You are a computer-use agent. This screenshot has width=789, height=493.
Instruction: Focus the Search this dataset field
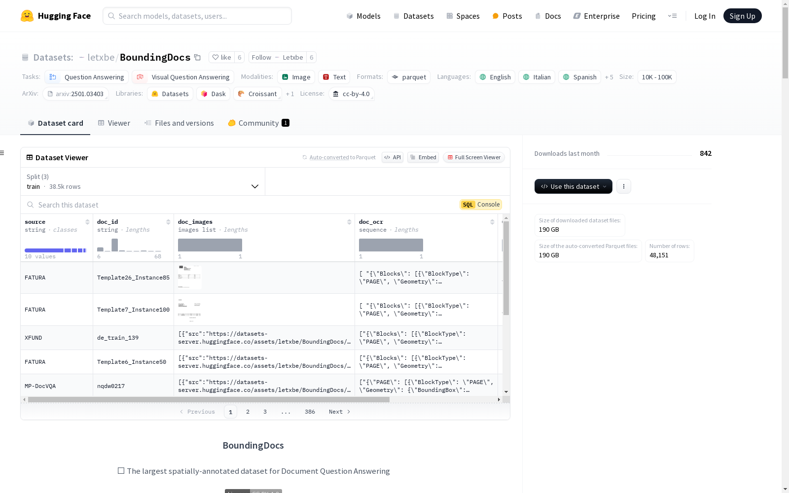(242, 205)
